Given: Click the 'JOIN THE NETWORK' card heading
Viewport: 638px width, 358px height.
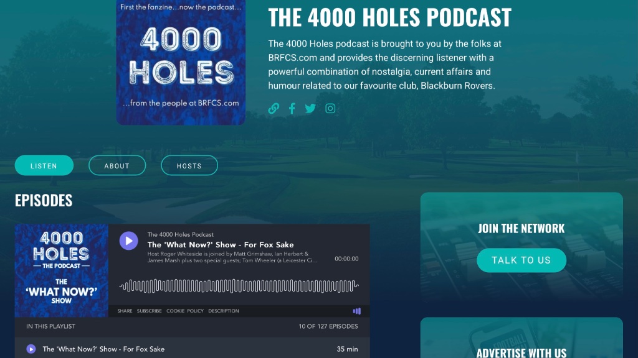Looking at the screenshot, I should [521, 229].
